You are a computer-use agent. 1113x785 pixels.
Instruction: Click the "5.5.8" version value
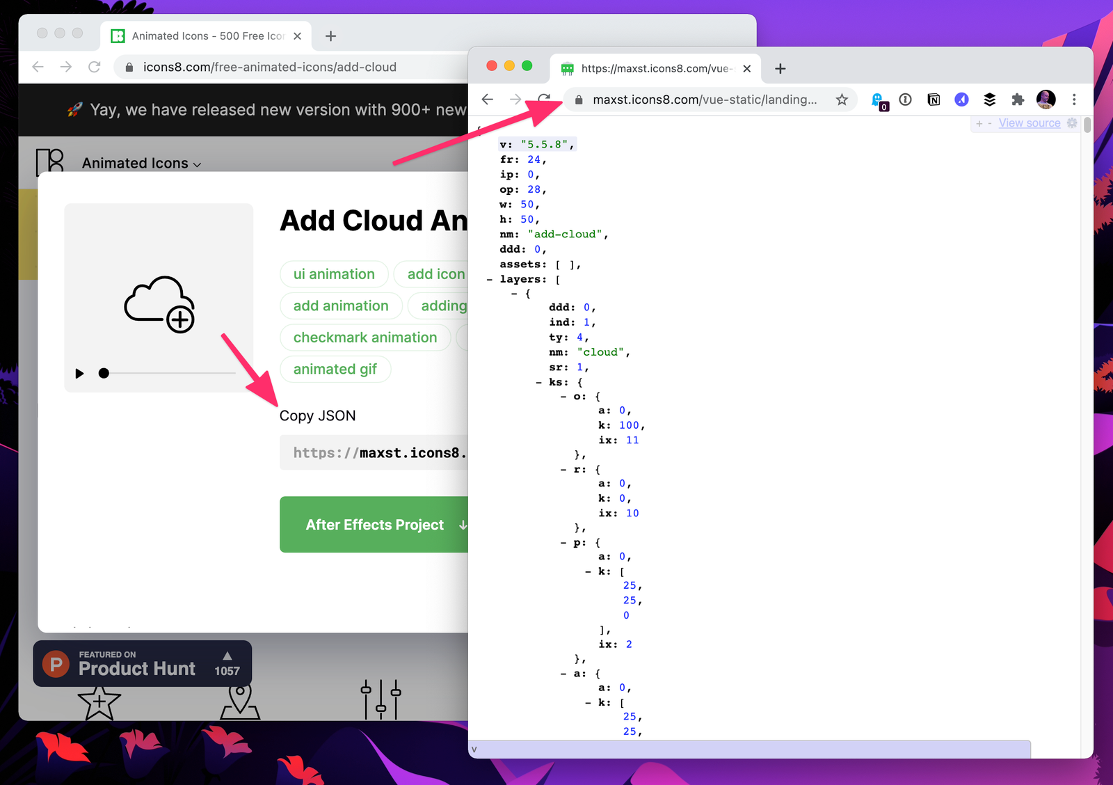pos(545,145)
